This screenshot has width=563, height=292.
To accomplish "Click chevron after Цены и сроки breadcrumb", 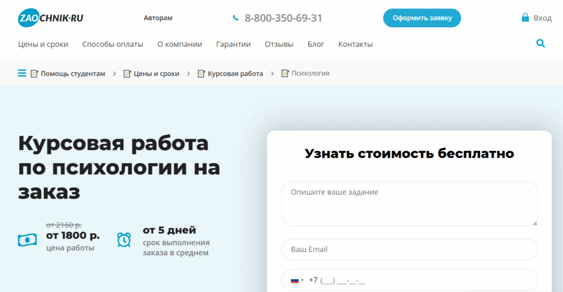I will click(189, 74).
